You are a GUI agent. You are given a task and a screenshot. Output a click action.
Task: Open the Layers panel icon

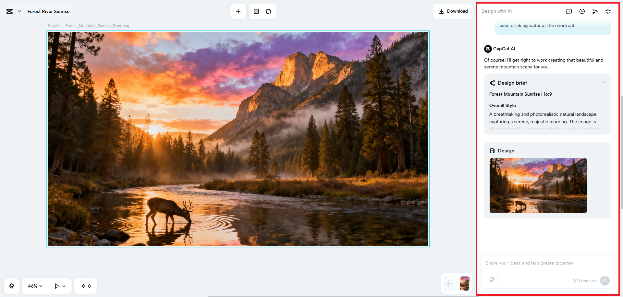pos(12,286)
